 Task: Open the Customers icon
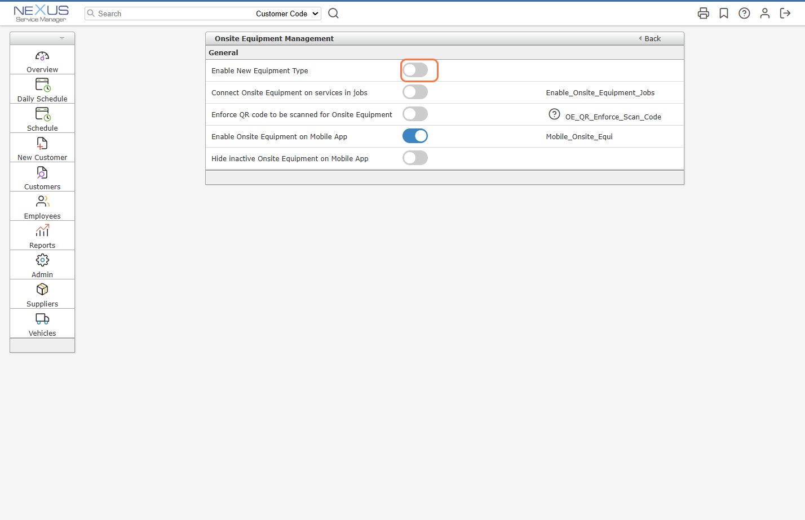42,173
